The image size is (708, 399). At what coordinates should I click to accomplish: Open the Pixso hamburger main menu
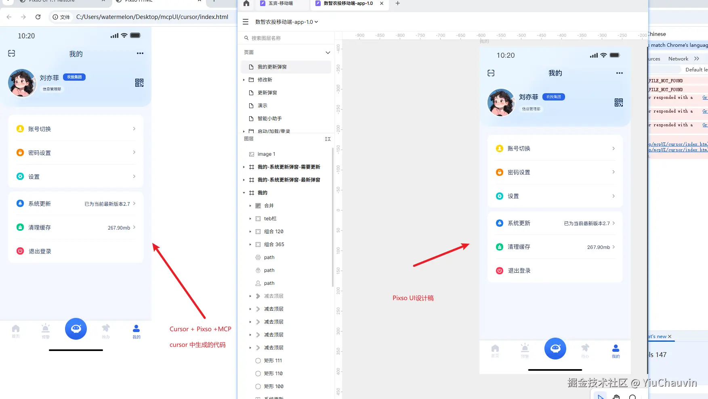(246, 22)
